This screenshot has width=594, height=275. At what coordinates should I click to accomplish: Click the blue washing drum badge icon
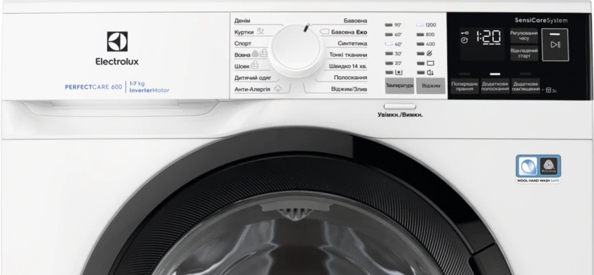(528, 166)
